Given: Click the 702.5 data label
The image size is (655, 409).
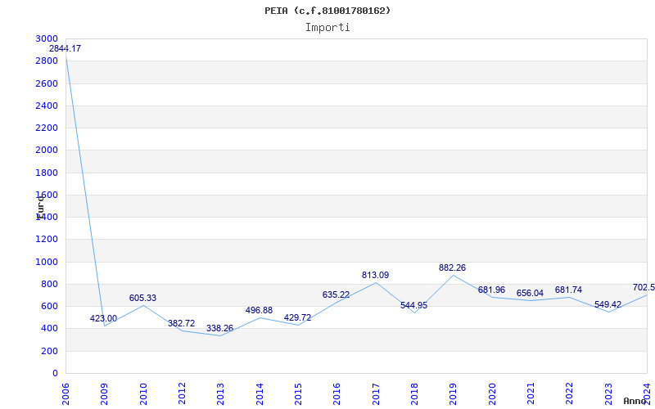Looking at the screenshot, I should pyautogui.click(x=644, y=287).
